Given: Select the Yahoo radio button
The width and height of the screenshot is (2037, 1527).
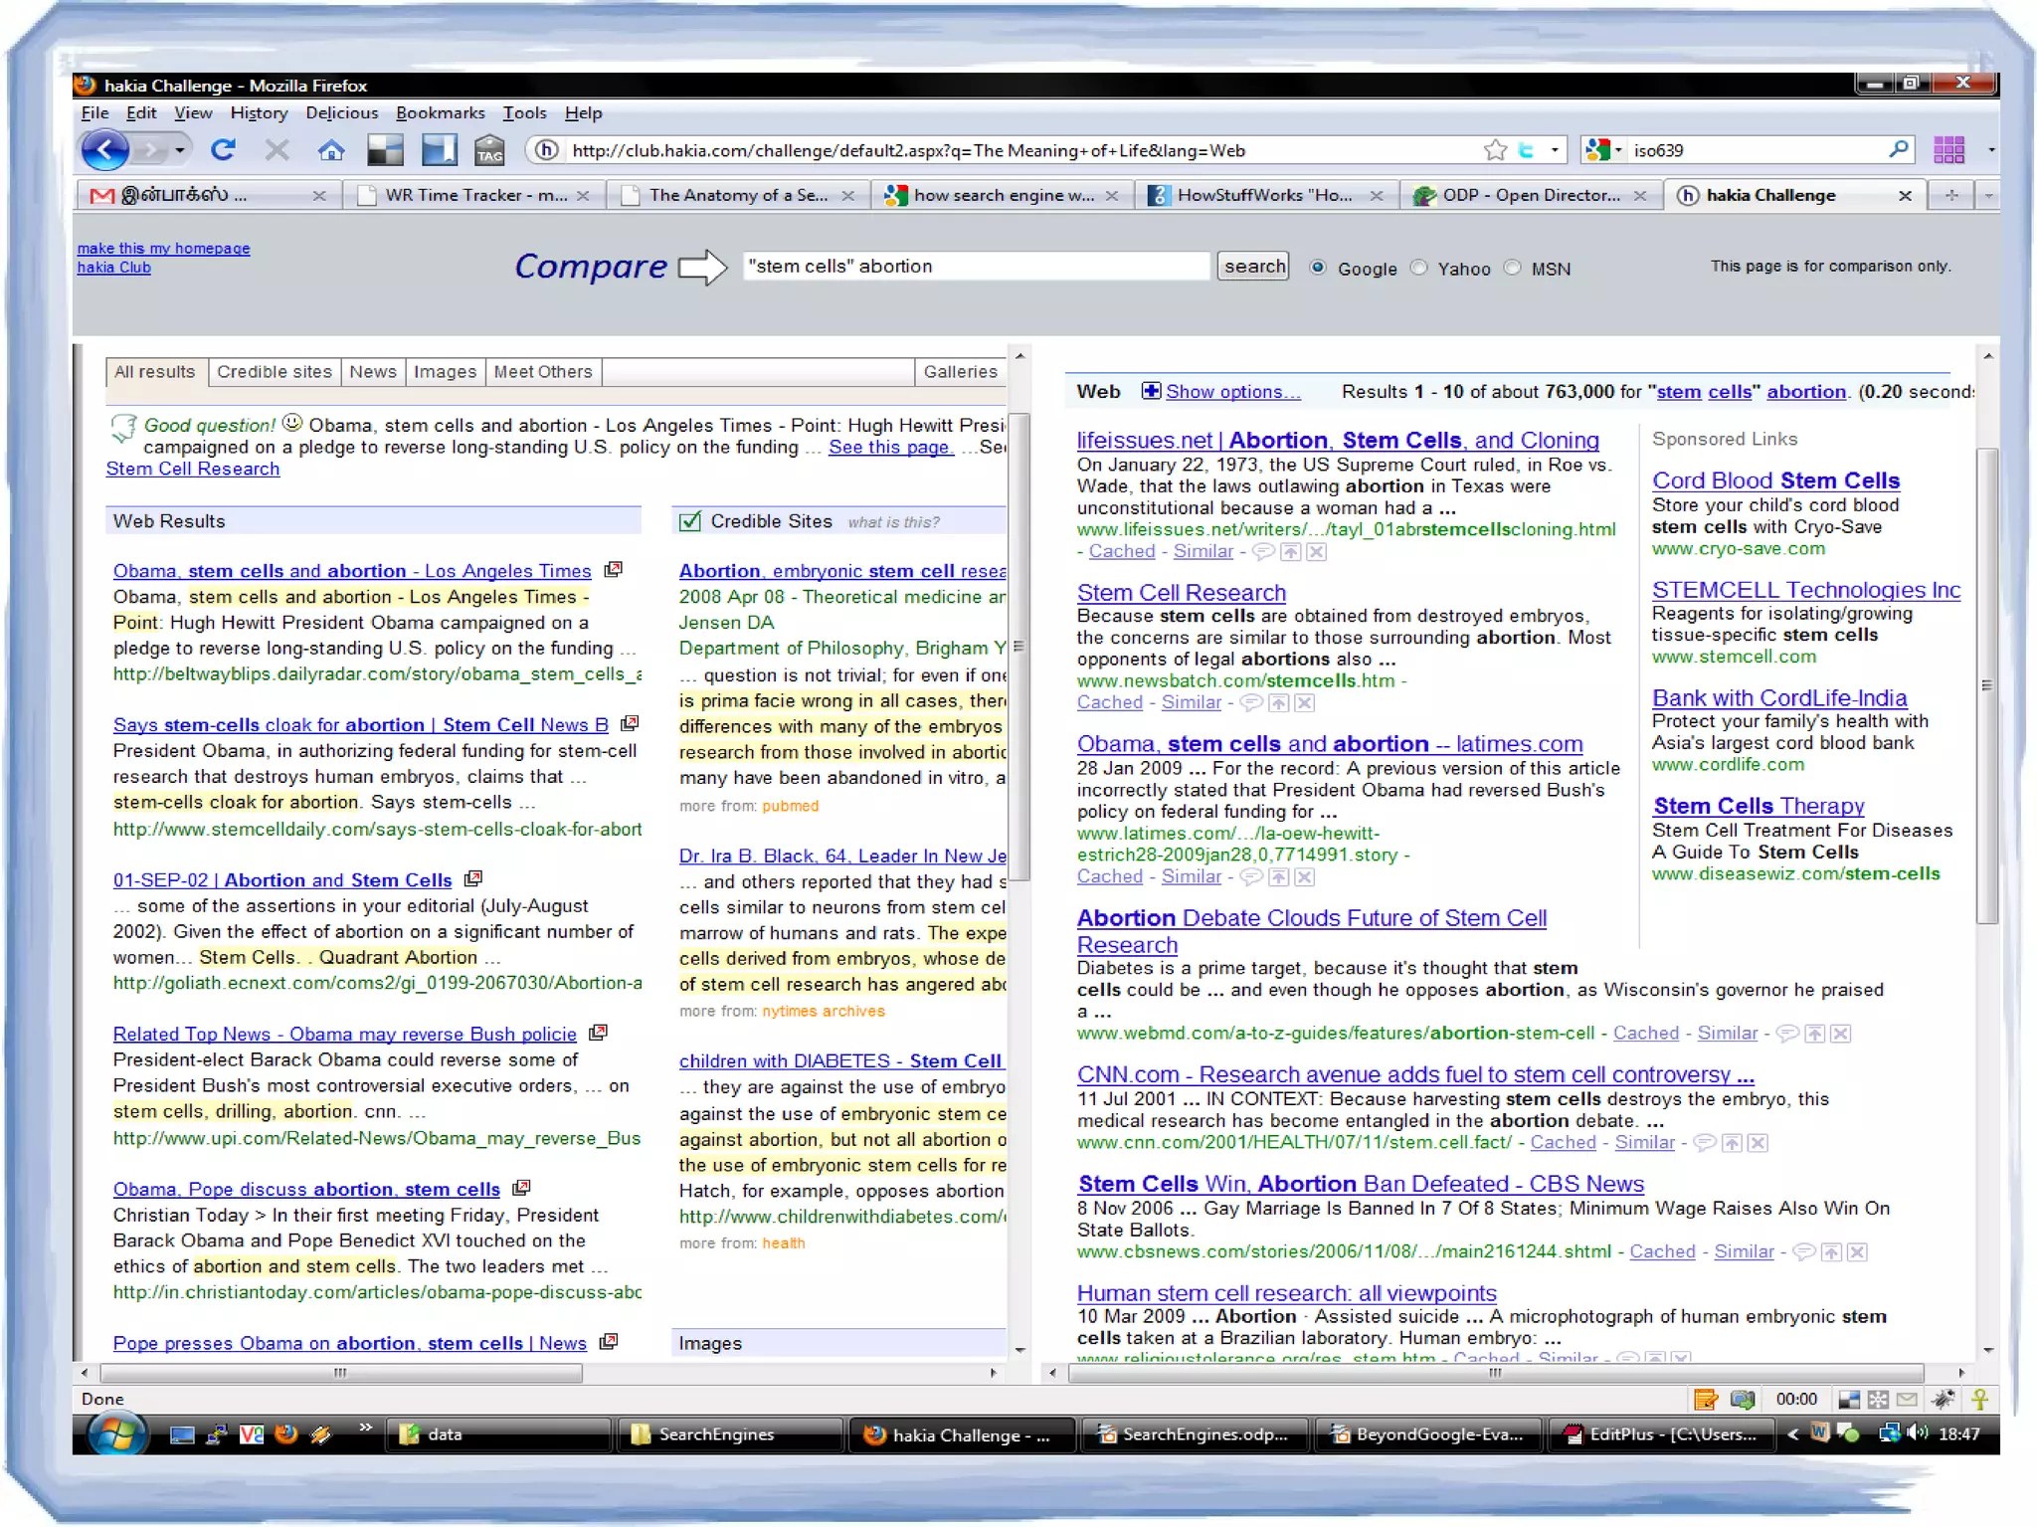Looking at the screenshot, I should (x=1419, y=267).
